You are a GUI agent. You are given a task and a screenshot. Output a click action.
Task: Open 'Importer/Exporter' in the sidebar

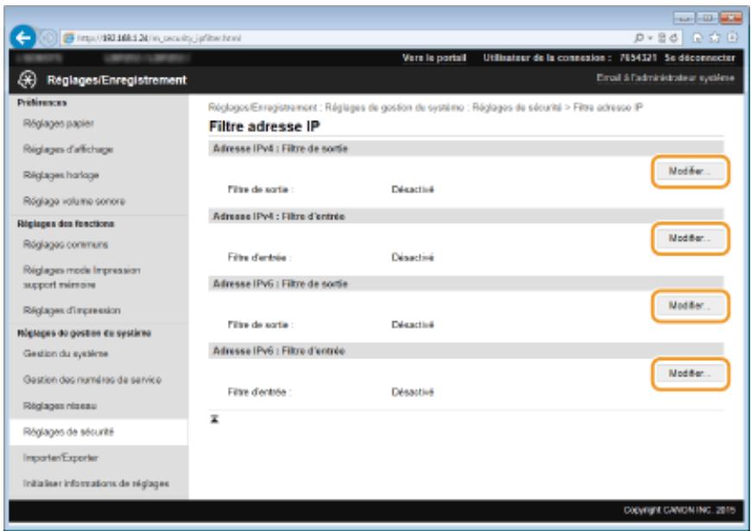point(60,458)
